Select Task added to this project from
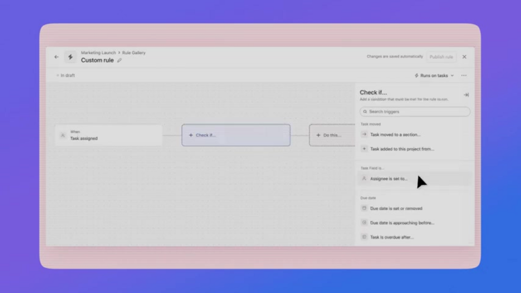The height and width of the screenshot is (293, 521). pos(401,149)
